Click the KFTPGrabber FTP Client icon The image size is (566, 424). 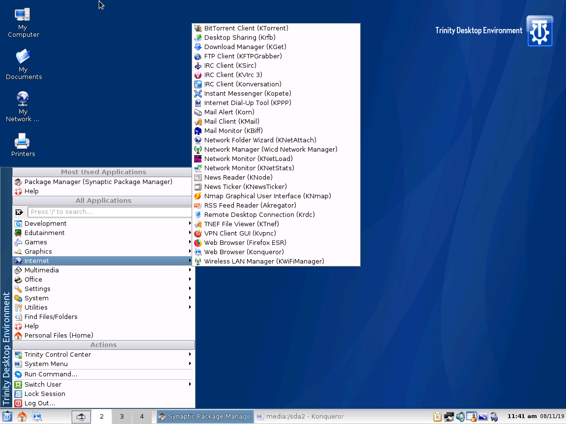(x=198, y=56)
